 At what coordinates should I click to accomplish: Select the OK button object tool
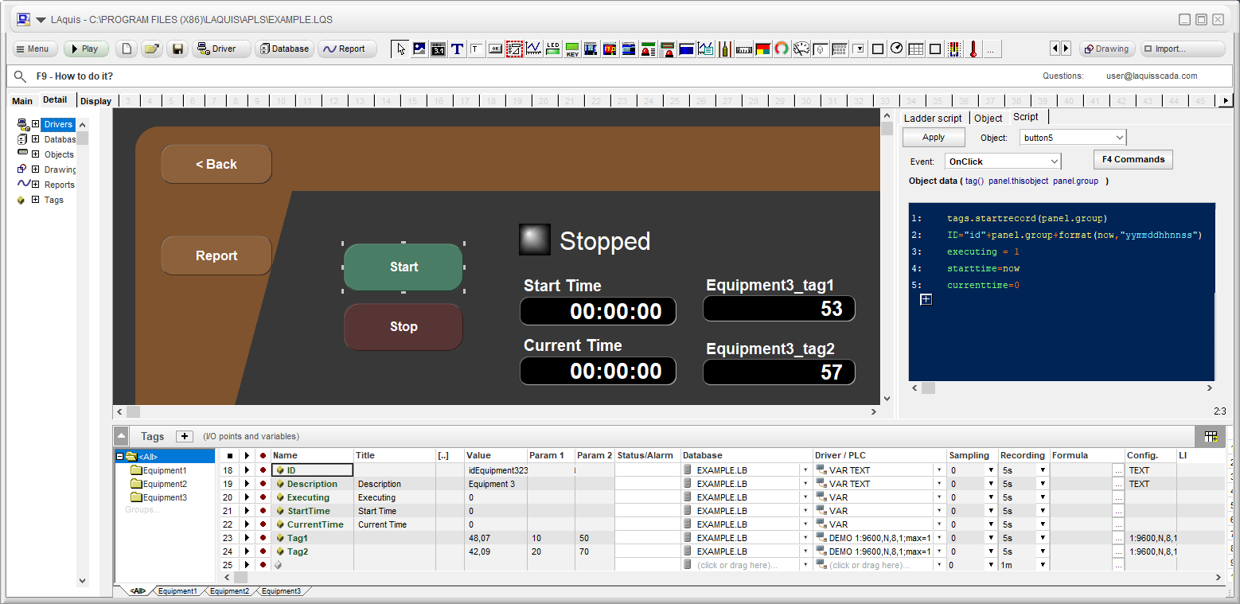(x=495, y=49)
